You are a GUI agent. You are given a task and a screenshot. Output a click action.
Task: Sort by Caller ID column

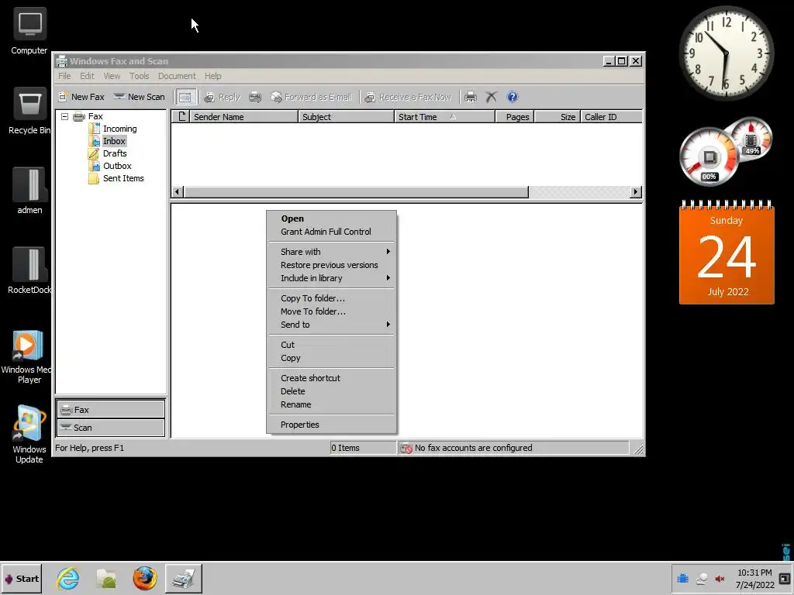coord(611,117)
